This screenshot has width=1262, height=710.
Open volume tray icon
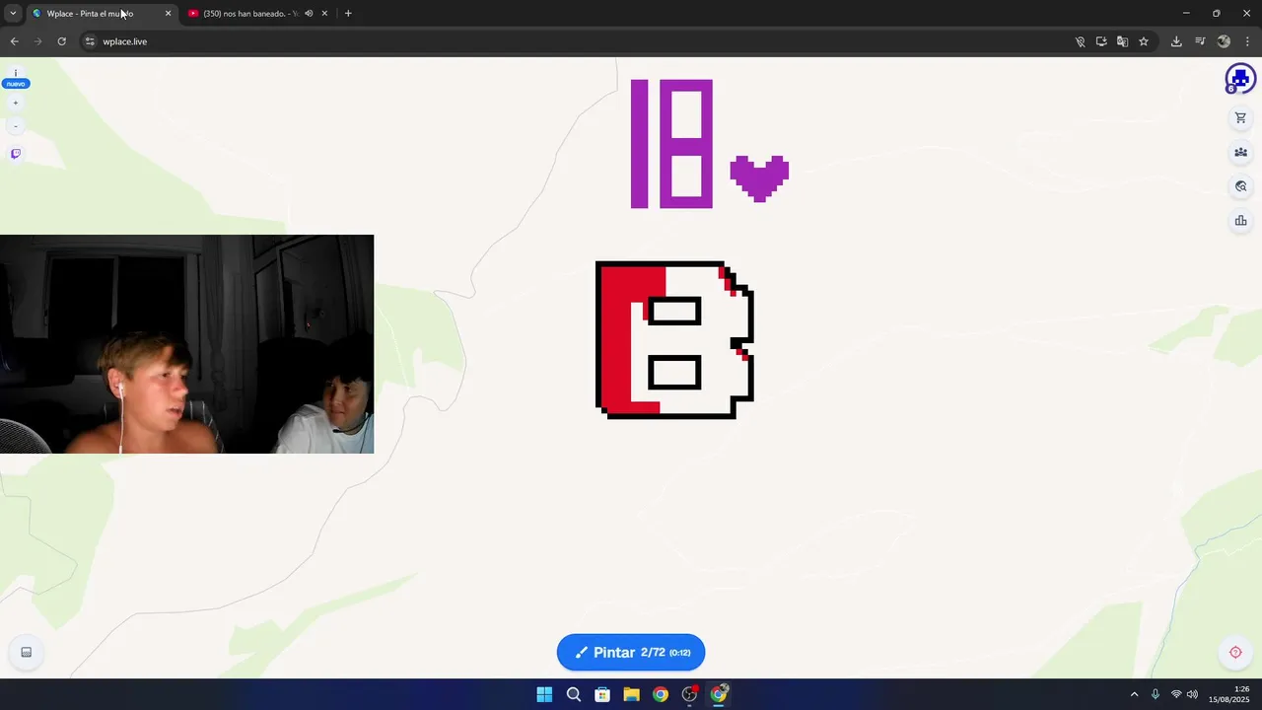1192,694
